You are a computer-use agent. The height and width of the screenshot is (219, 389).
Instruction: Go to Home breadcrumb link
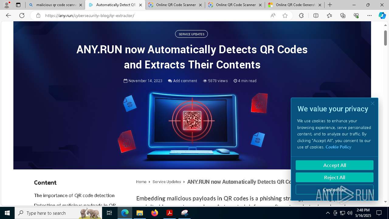(141, 182)
